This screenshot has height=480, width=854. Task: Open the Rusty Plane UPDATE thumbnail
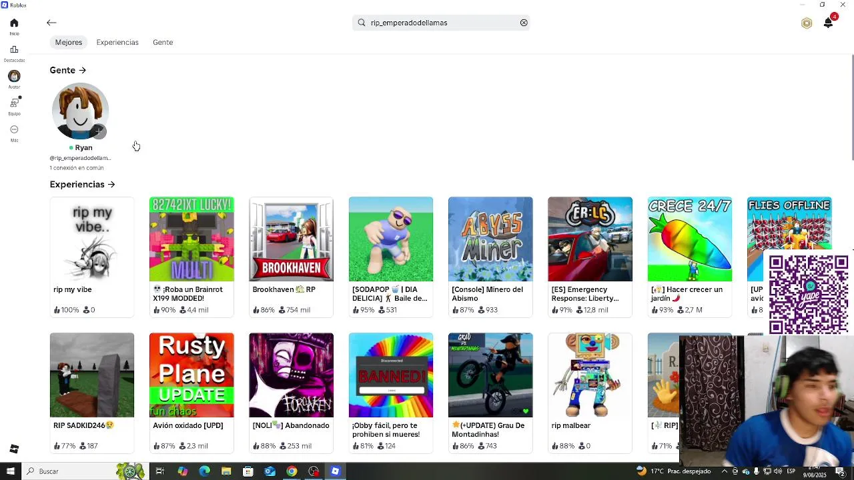[191, 375]
